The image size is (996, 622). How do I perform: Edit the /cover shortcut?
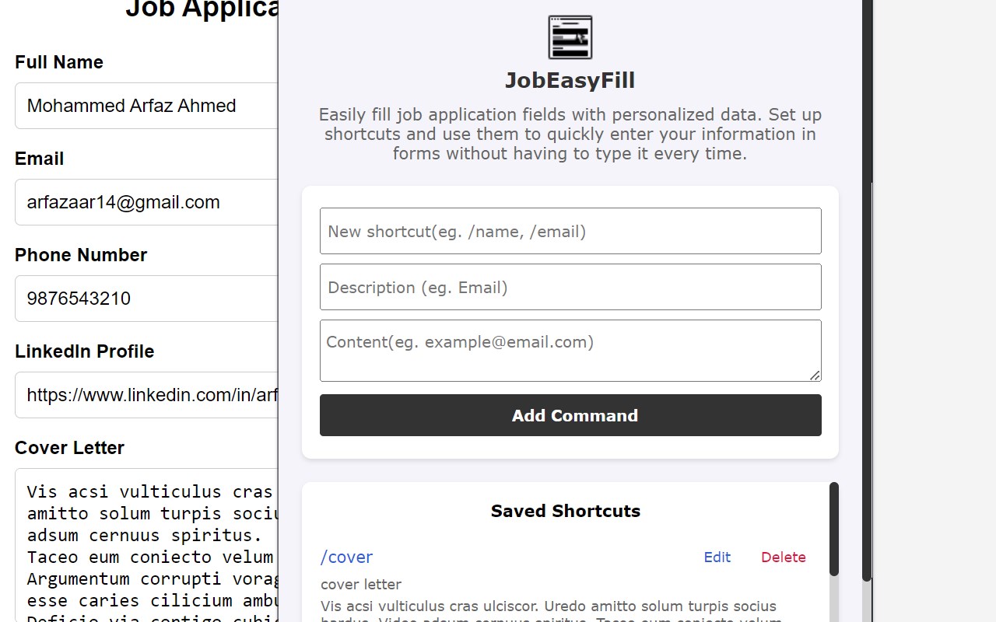coord(717,557)
